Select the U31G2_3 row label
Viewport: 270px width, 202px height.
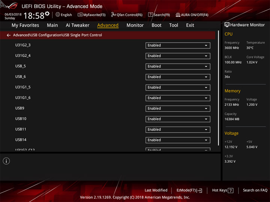tap(23, 45)
